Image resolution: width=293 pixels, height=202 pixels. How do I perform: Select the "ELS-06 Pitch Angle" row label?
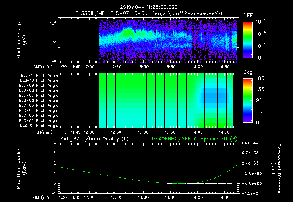(x=39, y=101)
